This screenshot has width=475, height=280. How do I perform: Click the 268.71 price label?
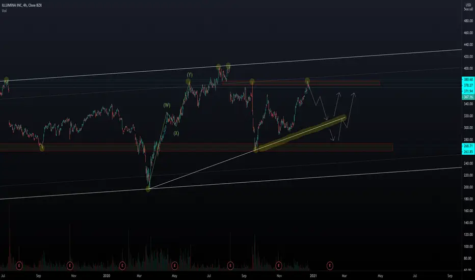468,146
